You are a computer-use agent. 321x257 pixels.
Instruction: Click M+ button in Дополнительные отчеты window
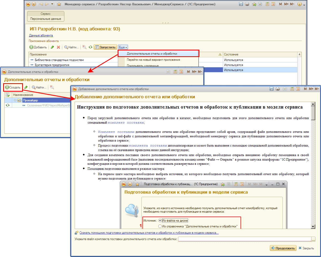coord(194,72)
